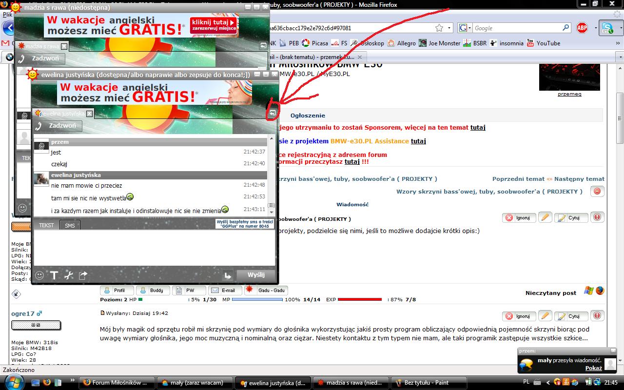Close the mały message notification popup
The image size is (624, 390).
[x=613, y=351]
